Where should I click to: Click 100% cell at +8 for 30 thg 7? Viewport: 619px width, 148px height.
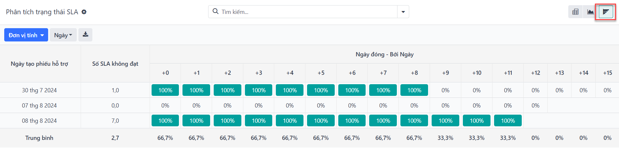pyautogui.click(x=414, y=90)
